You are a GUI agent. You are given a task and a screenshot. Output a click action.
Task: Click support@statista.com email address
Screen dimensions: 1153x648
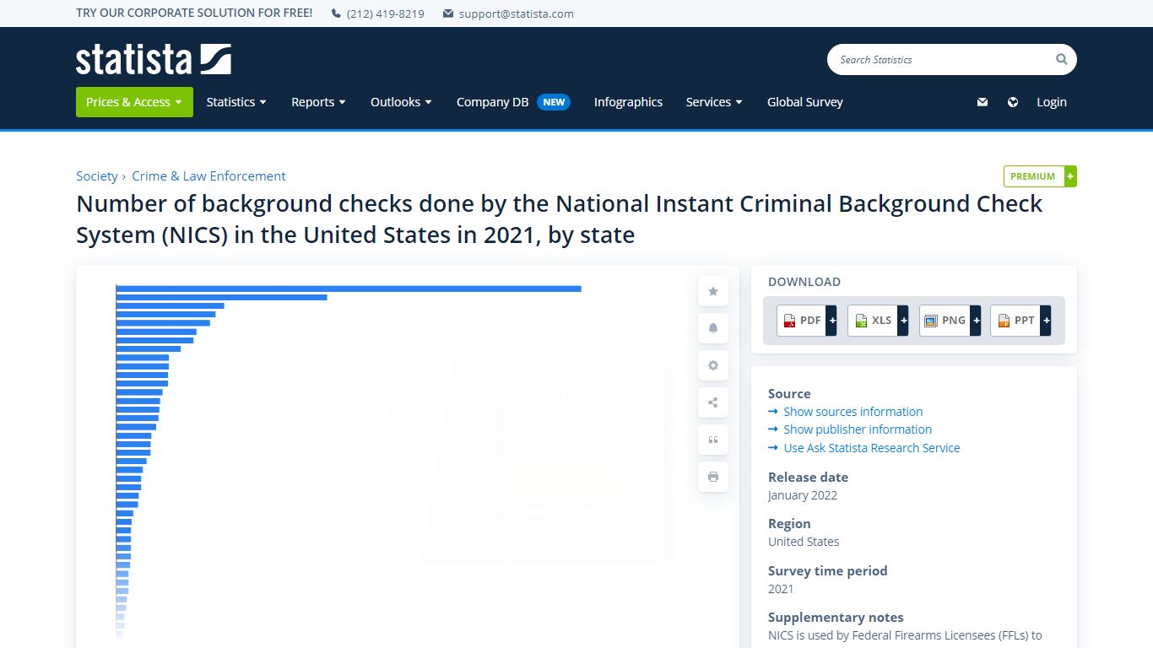point(517,13)
